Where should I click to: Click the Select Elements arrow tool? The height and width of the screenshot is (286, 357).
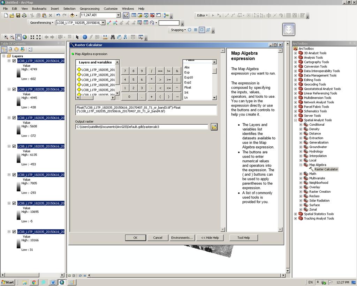coord(77,37)
